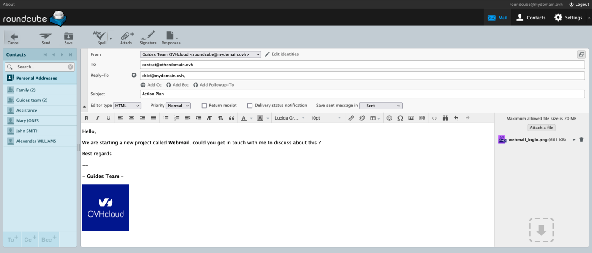Screen dimensions: 592x253
Task: Open the Save sent message in dropdown
Action: tap(381, 106)
